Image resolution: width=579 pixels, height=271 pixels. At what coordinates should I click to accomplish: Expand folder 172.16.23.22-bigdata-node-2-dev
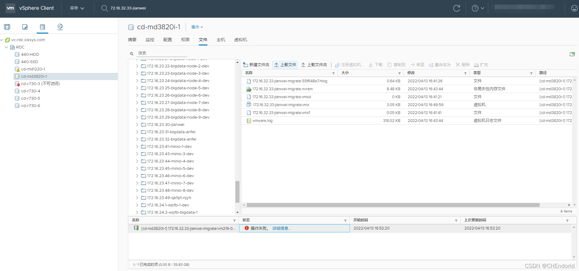(x=137, y=66)
